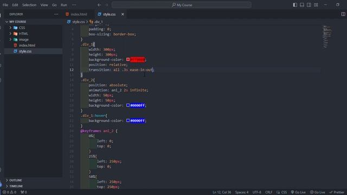Click the CSS folder icon
The image size is (347, 195).
(x=15, y=28)
